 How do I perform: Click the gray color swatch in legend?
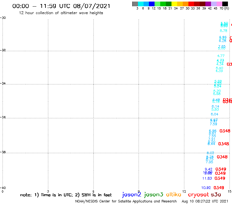point(135,4)
